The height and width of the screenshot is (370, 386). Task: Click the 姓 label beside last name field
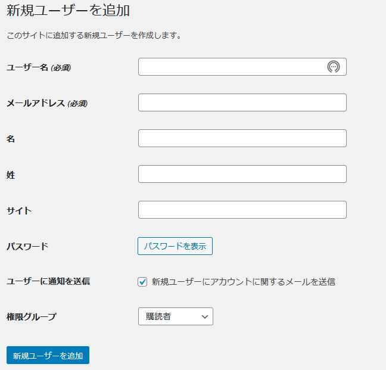point(11,175)
